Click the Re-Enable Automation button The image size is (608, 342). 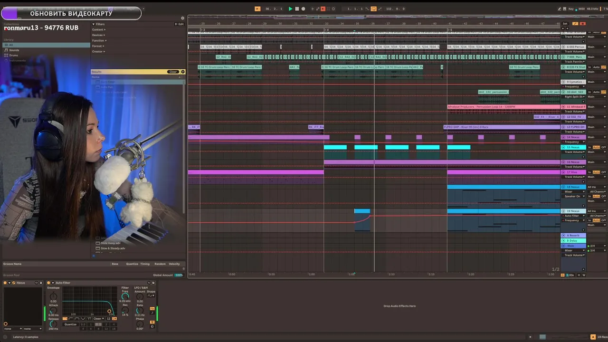323,9
